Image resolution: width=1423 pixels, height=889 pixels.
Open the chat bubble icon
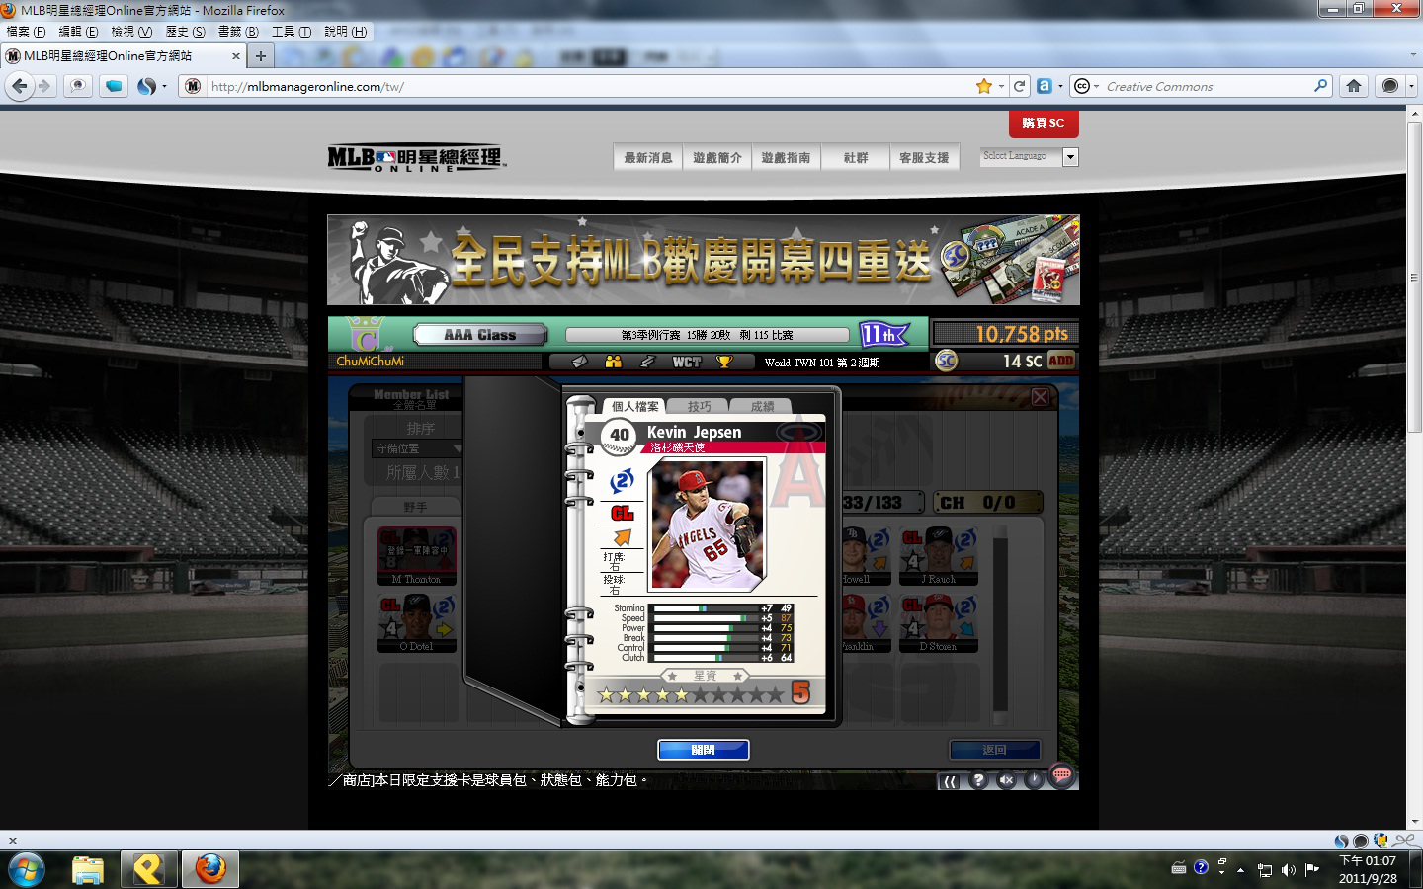tap(1062, 775)
